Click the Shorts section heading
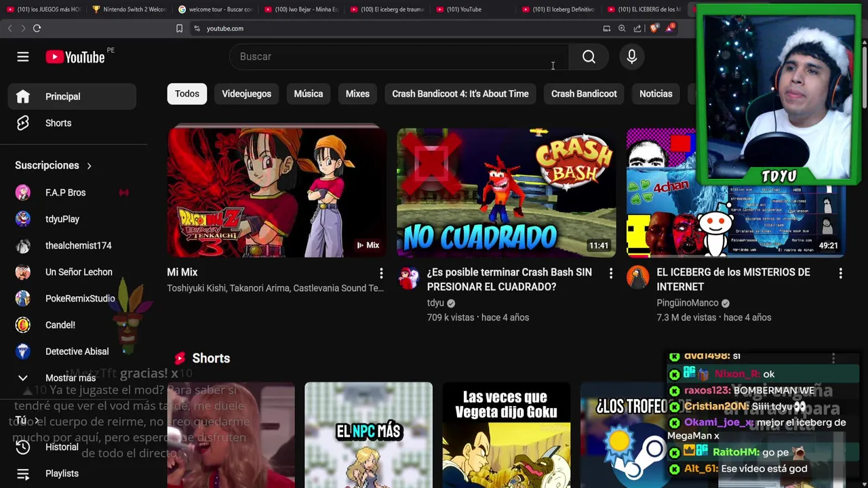Screen dimensions: 868x488 point(211,359)
